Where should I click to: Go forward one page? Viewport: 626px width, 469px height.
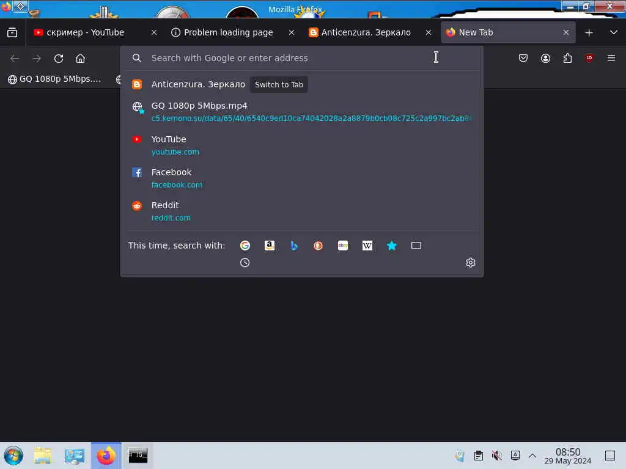(37, 59)
